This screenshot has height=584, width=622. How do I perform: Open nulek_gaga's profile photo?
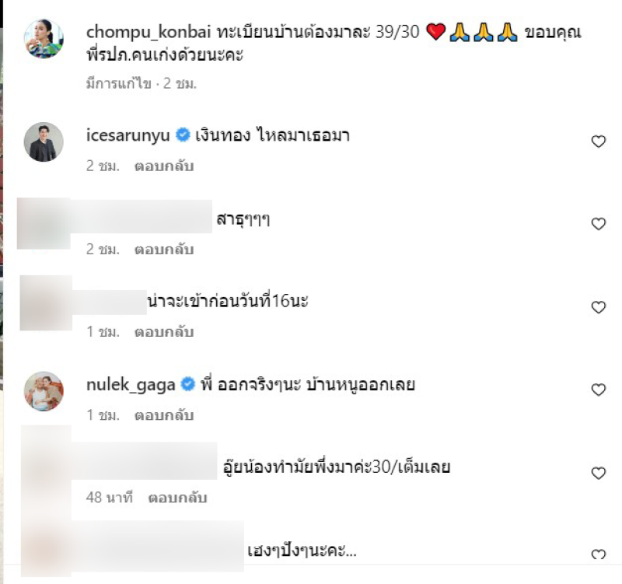tap(44, 391)
